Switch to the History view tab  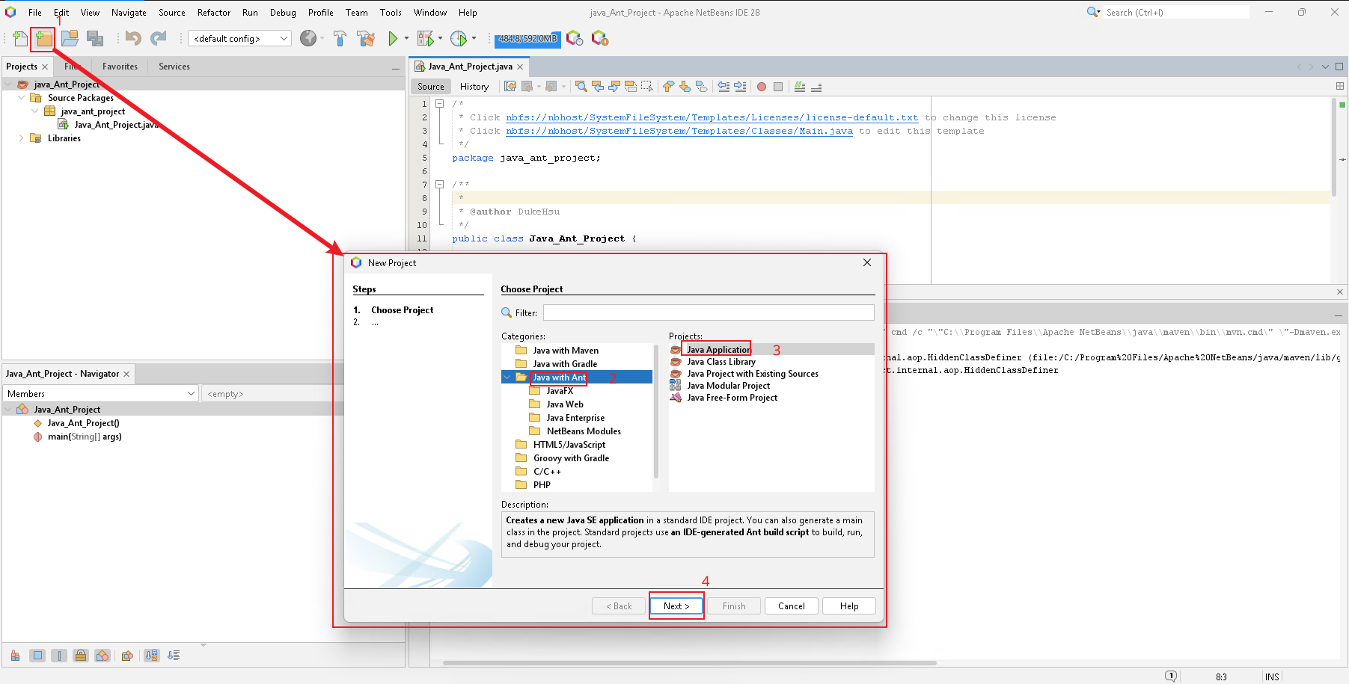click(x=474, y=87)
